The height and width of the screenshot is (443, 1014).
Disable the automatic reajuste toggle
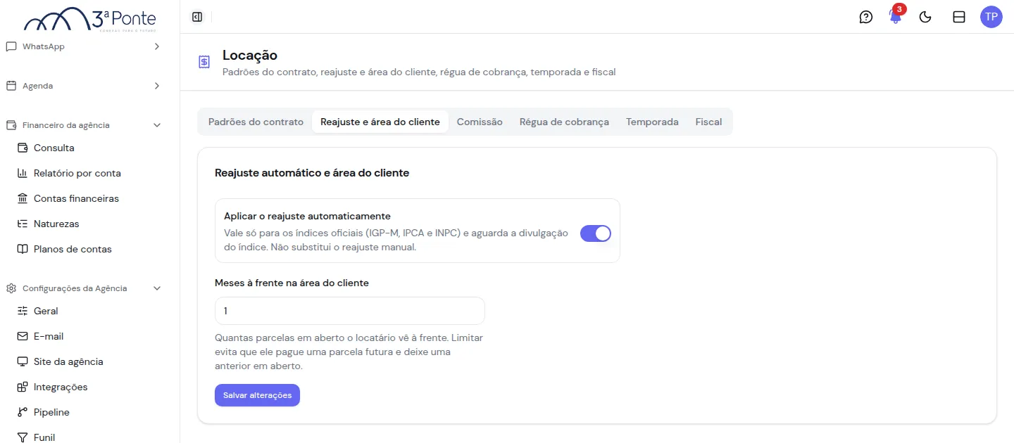tap(596, 233)
